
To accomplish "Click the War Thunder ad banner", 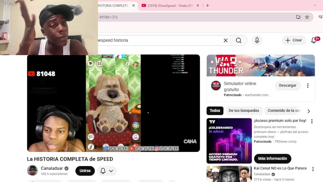I will (x=261, y=65).
